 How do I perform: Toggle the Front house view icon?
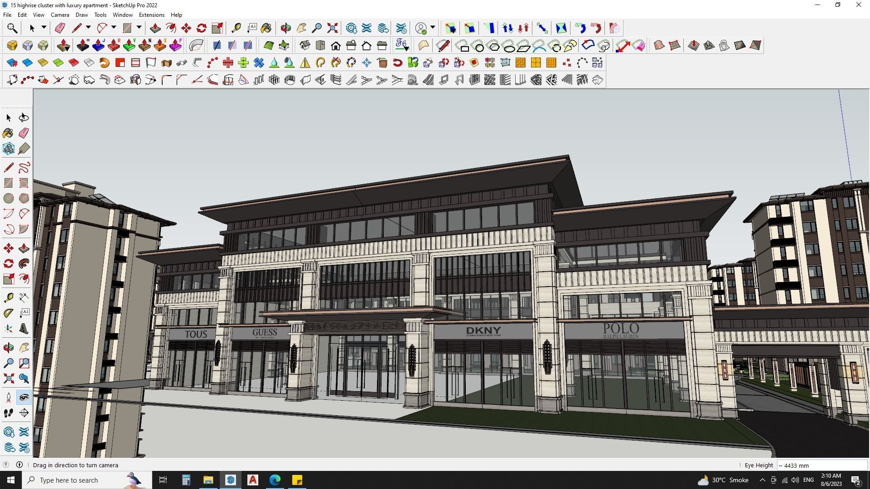(336, 45)
